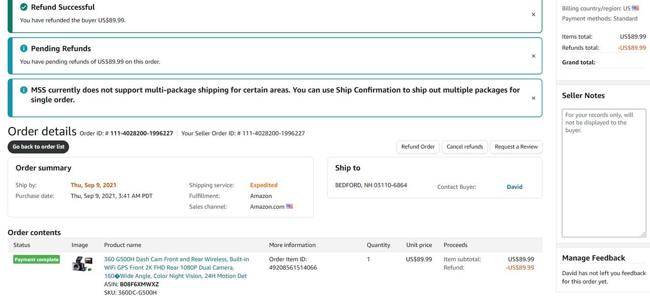Dismiss the MSS multi-package shipping notice
The image size is (650, 296).
pos(533,98)
